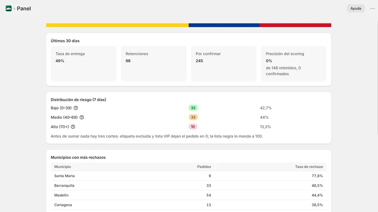Click the green badge showing 32
Viewport: 378px width, 212px height.
point(193,108)
